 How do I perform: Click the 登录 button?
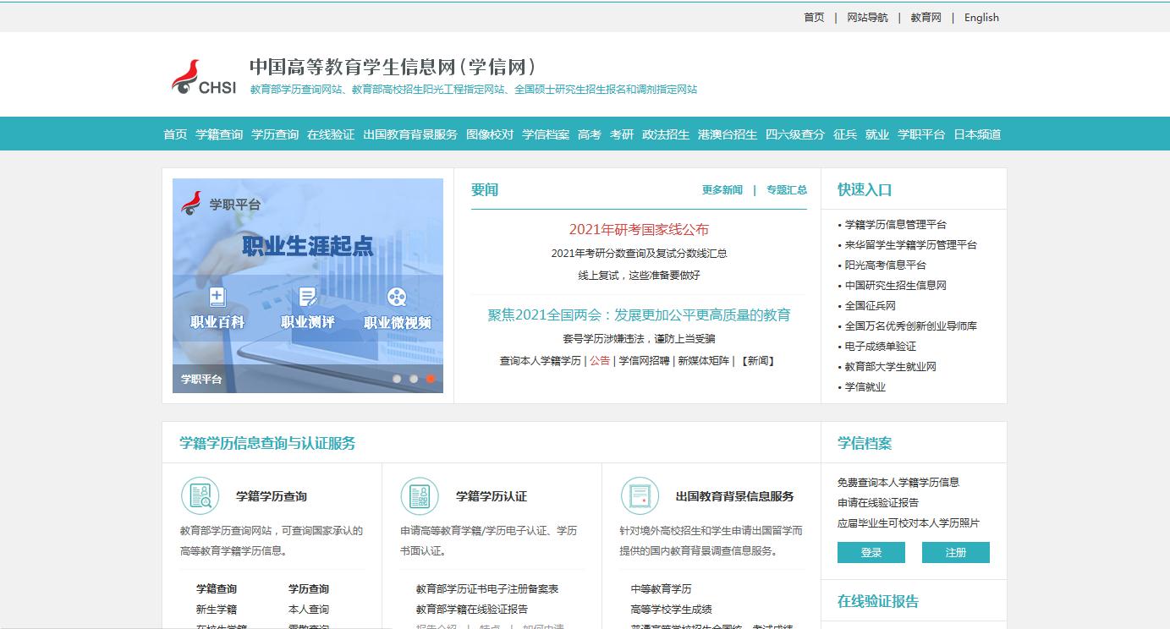tap(871, 552)
